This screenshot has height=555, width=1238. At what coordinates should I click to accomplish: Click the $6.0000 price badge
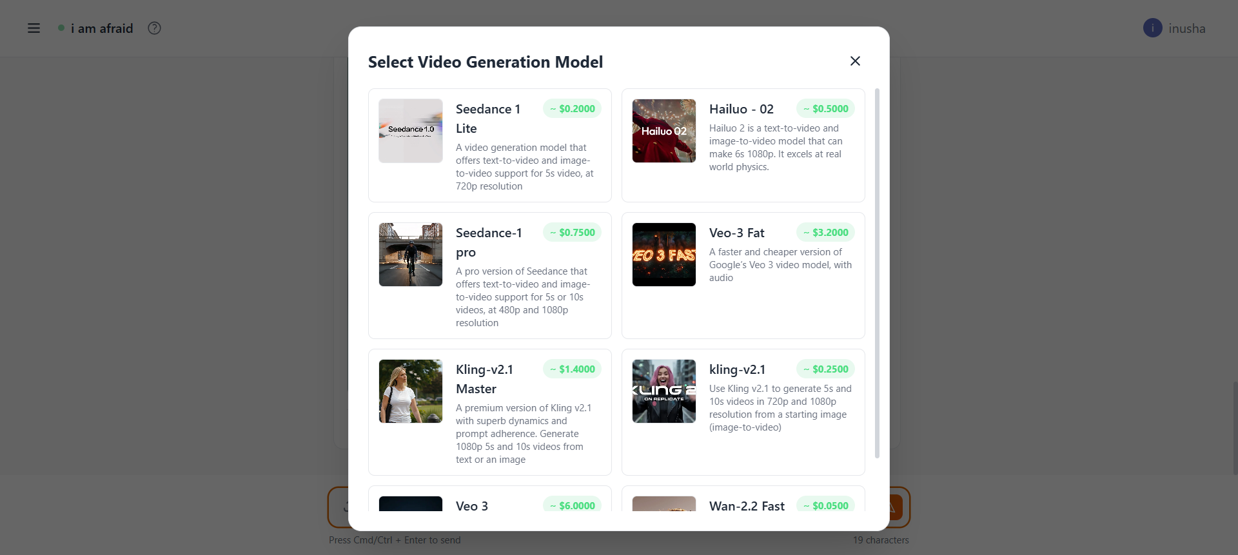pos(572,505)
